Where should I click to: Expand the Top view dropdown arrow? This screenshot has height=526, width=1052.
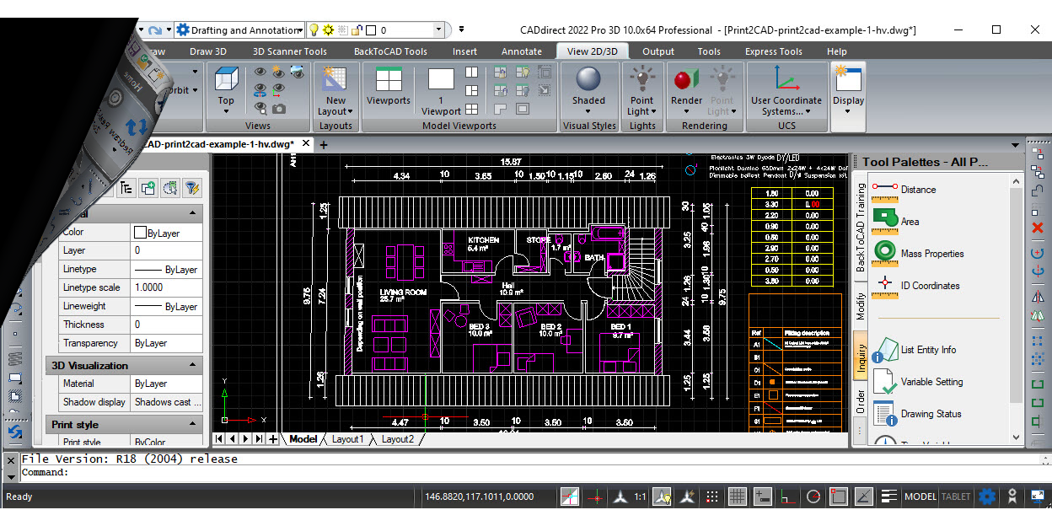(226, 113)
